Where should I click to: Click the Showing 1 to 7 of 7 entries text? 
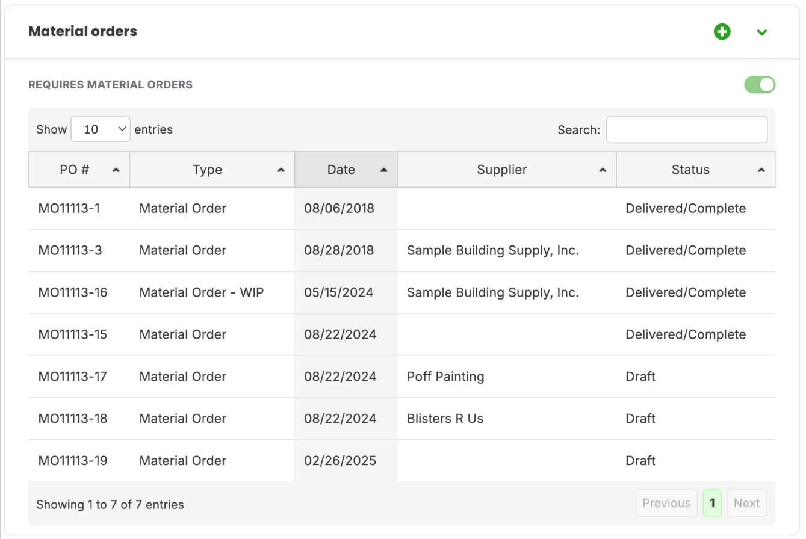pyautogui.click(x=110, y=505)
